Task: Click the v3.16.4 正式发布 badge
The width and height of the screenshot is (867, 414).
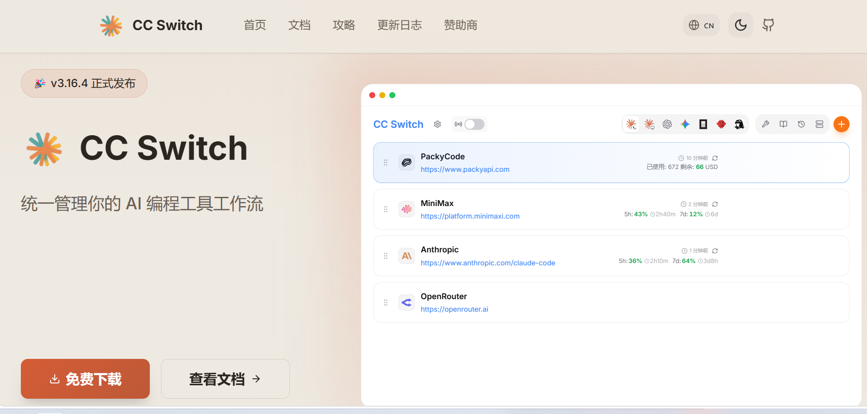Action: (x=84, y=83)
